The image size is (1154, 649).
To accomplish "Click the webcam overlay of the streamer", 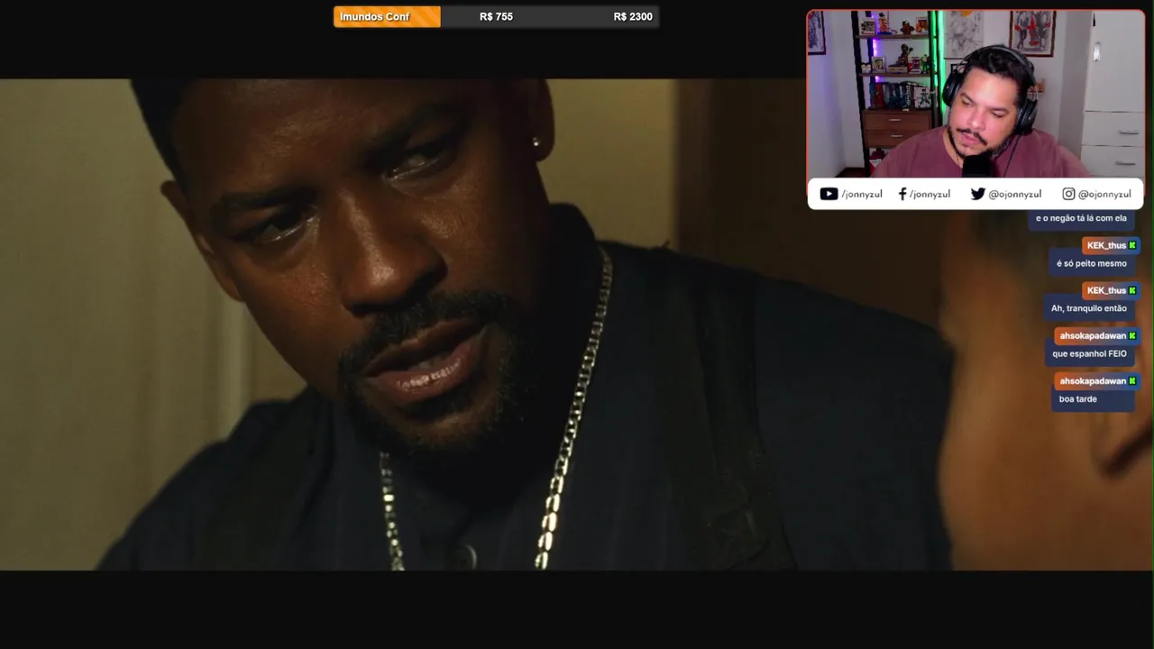I will point(975,94).
